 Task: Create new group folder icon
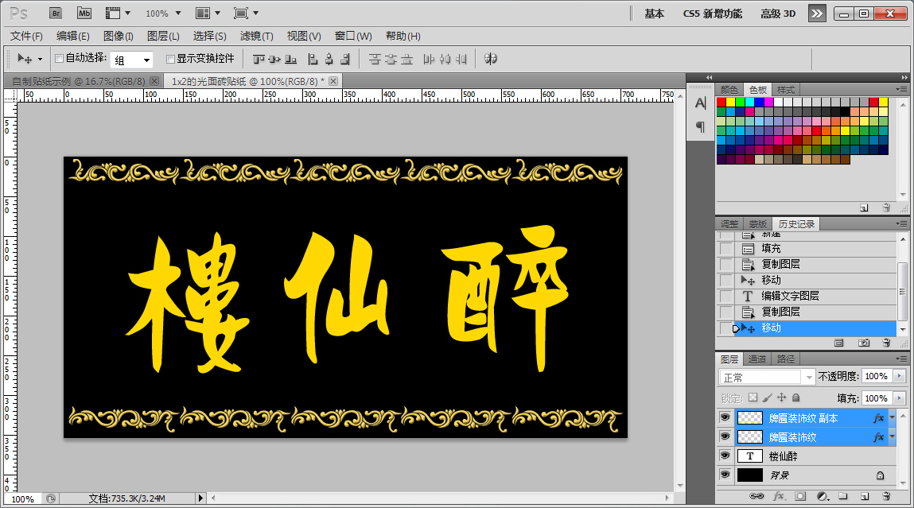click(x=843, y=496)
